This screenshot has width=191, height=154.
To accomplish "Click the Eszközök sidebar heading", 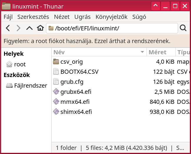I will coord(17,75).
